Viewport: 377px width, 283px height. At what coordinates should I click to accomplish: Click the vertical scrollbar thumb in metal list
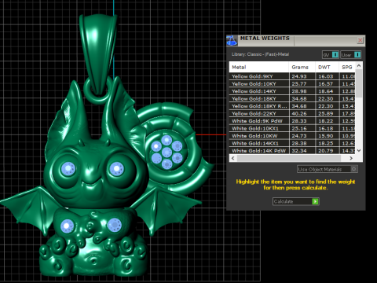tap(359, 83)
